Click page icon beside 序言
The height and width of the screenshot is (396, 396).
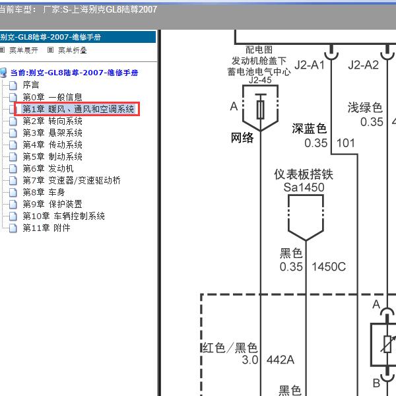point(13,85)
